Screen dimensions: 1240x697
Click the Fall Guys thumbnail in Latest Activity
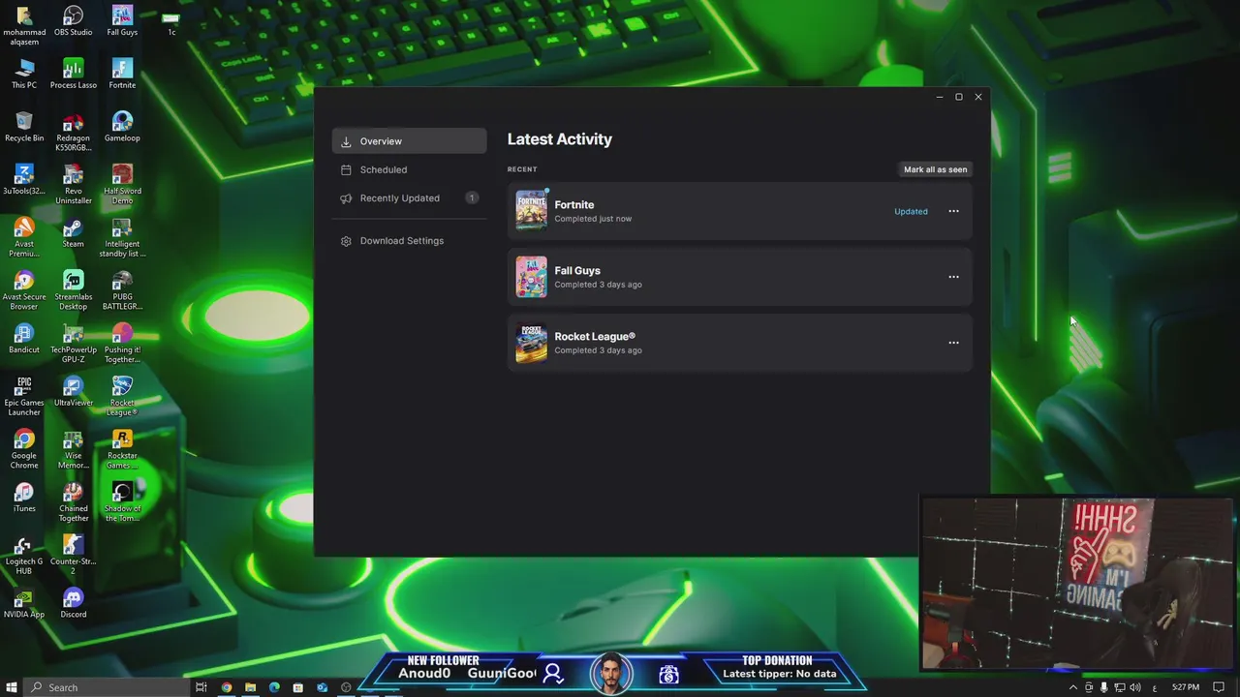[531, 276]
